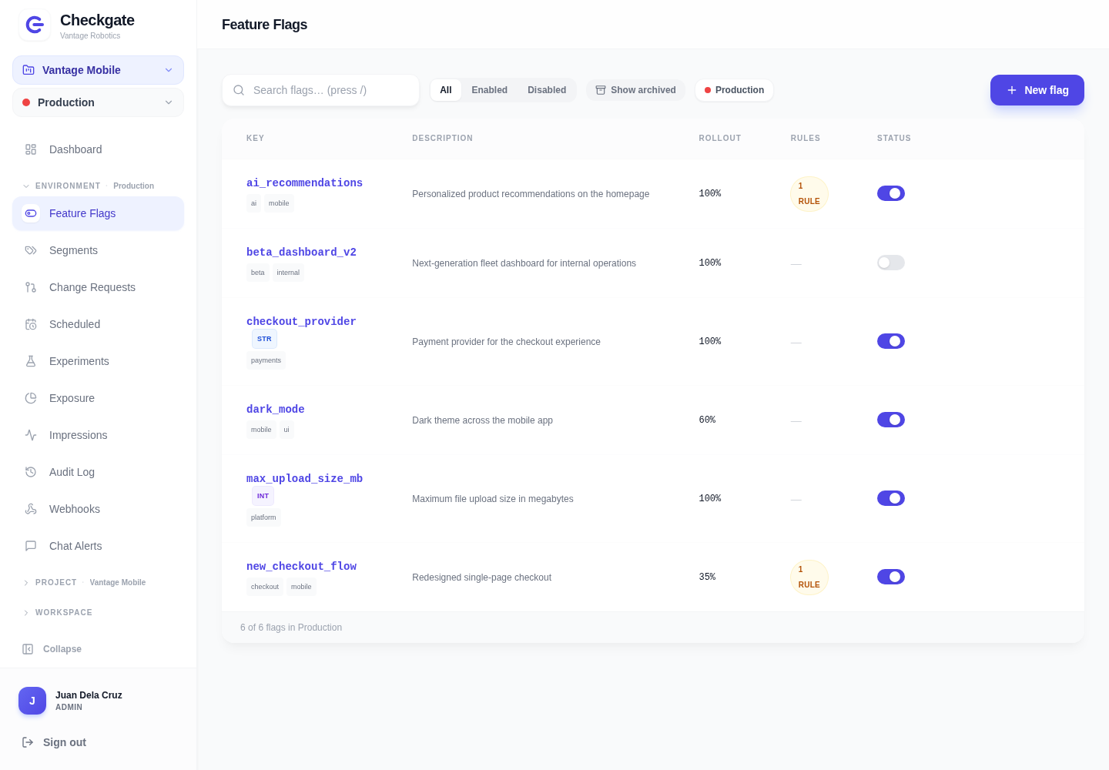1109x770 pixels.
Task: Turn off the dark_mode flag toggle
Action: pos(891,420)
